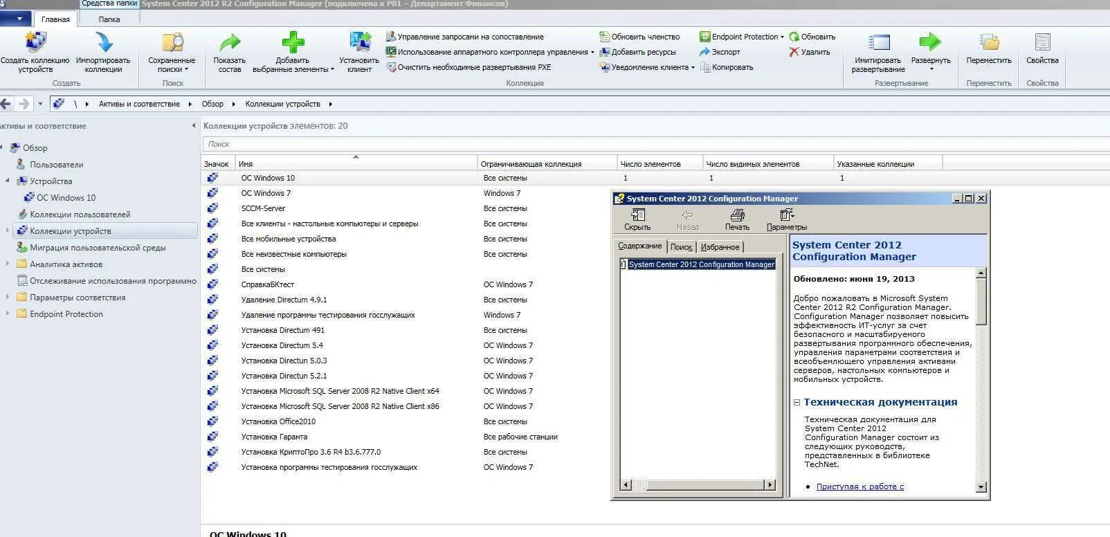1110x537 pixels.
Task: Select System Center 2012 Configuration Manager topic
Action: (x=701, y=264)
